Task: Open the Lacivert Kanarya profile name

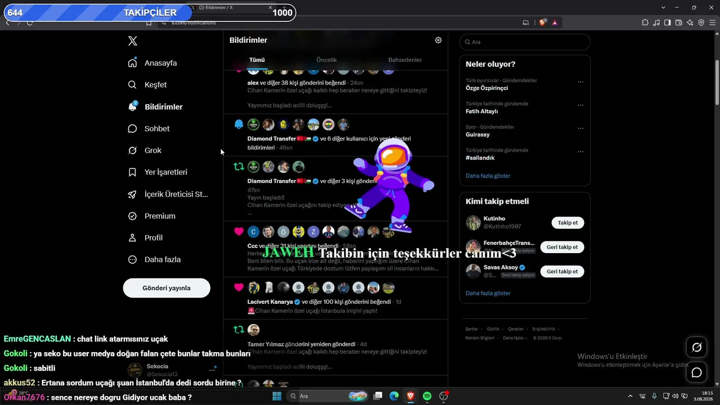Action: coord(270,302)
